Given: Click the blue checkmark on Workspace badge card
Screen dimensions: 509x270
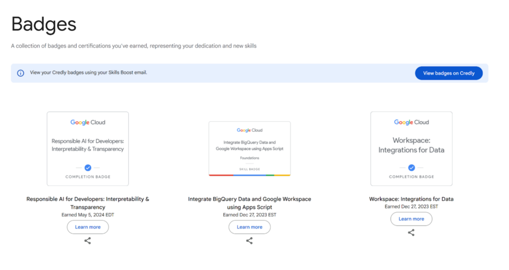Looking at the screenshot, I should tap(411, 167).
